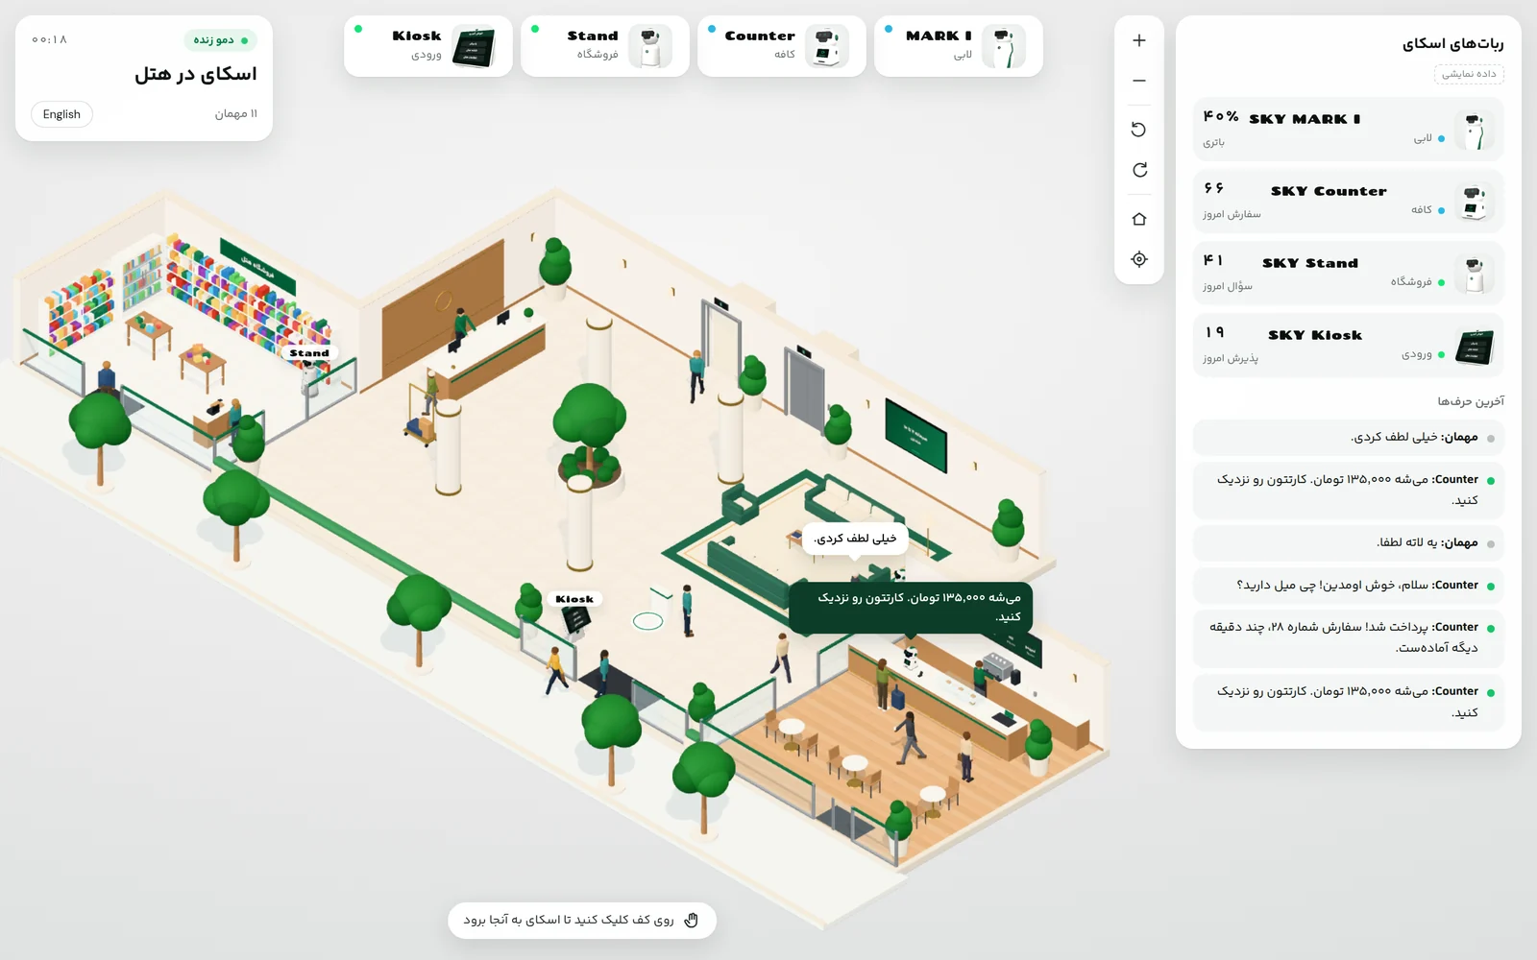Select the Kiosk robot tab
This screenshot has width=1537, height=960.
point(428,46)
